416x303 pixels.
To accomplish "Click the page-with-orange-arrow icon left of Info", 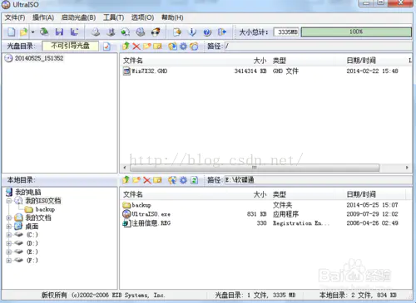I will [177, 32].
